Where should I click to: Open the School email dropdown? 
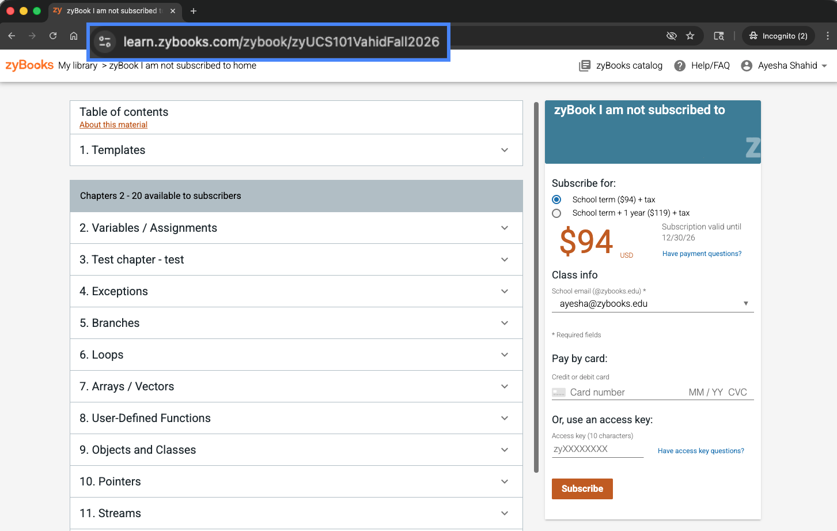[x=653, y=304]
